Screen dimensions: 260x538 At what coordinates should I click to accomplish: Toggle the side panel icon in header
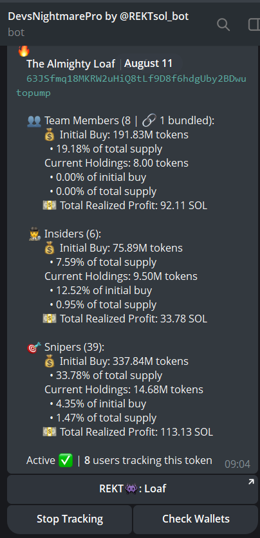coord(254,24)
